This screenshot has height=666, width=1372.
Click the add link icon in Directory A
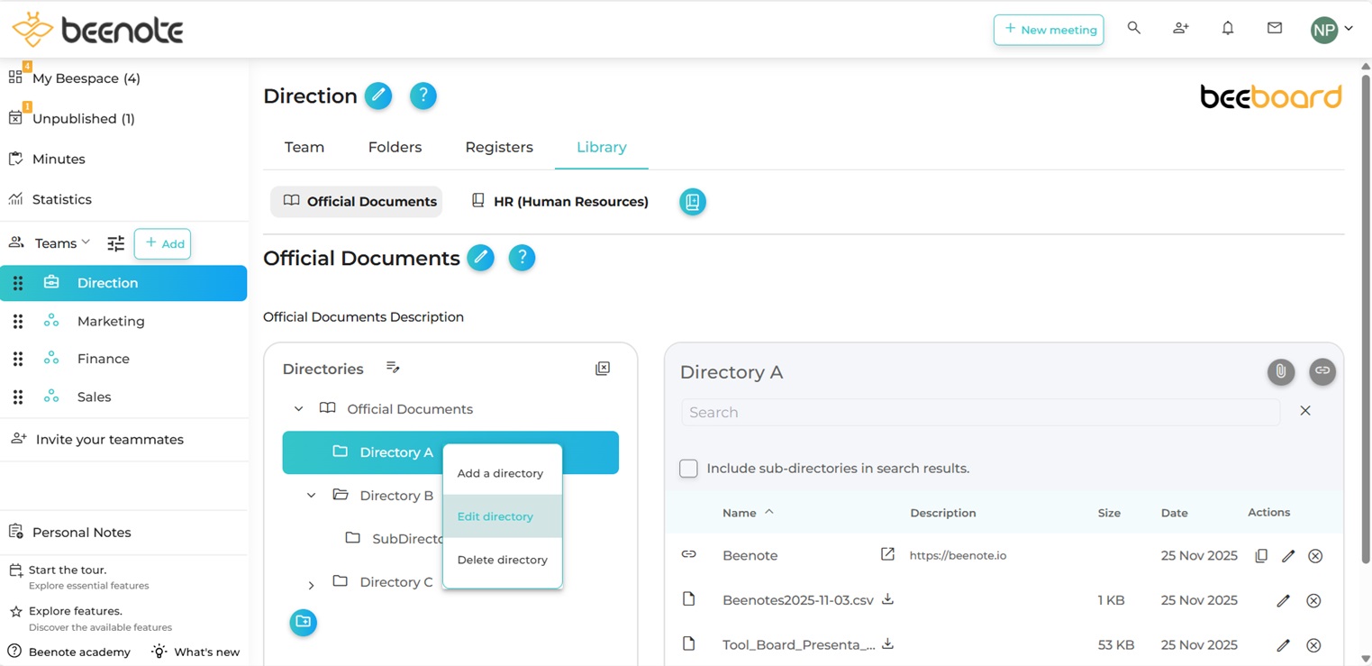coord(1322,371)
